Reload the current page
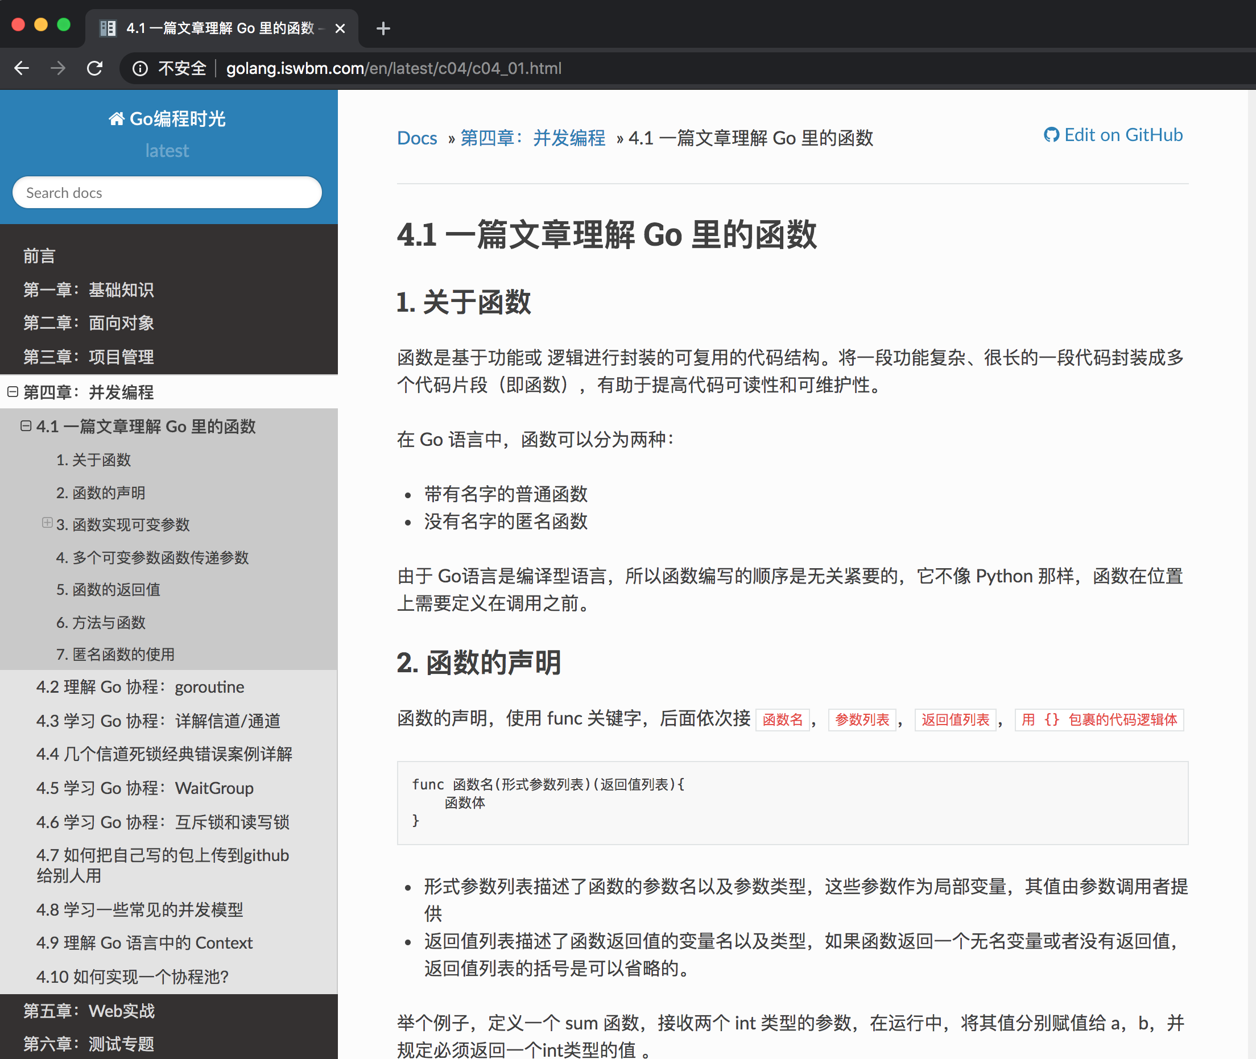The height and width of the screenshot is (1059, 1256). (x=95, y=68)
